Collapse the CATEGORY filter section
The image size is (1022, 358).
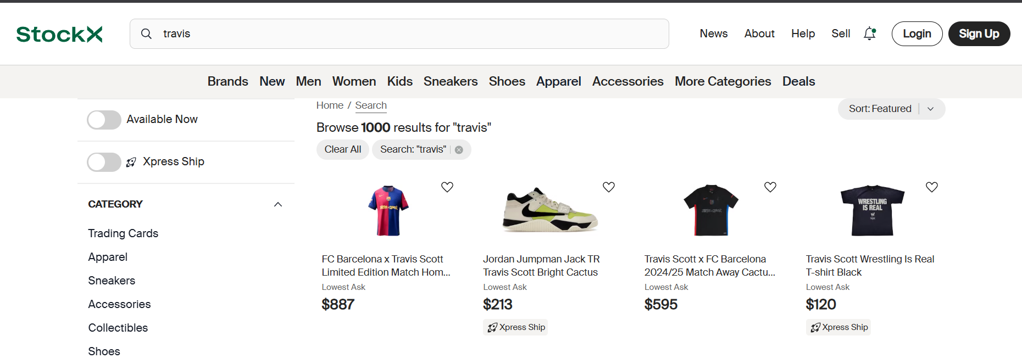(x=278, y=204)
